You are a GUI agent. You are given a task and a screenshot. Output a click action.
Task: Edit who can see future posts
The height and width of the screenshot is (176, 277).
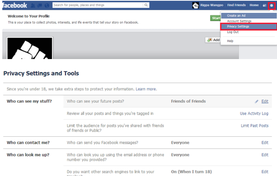point(265,101)
